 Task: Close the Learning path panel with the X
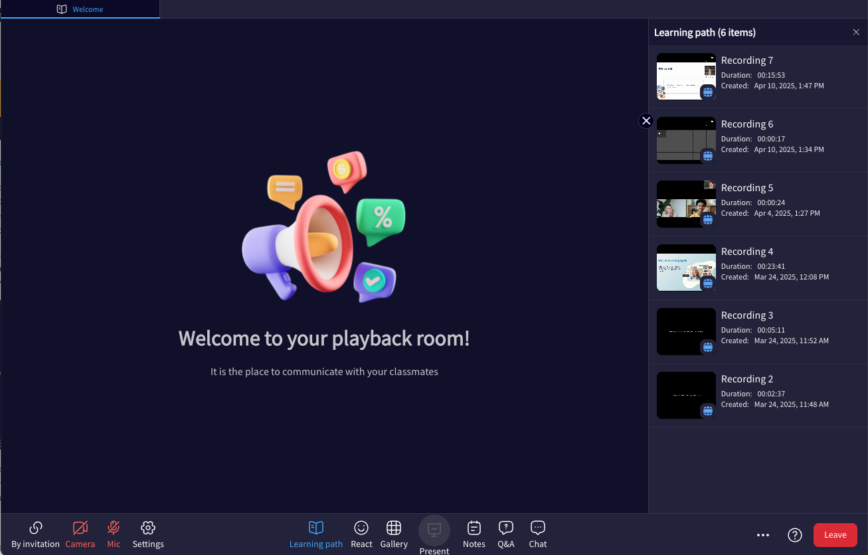click(x=856, y=33)
